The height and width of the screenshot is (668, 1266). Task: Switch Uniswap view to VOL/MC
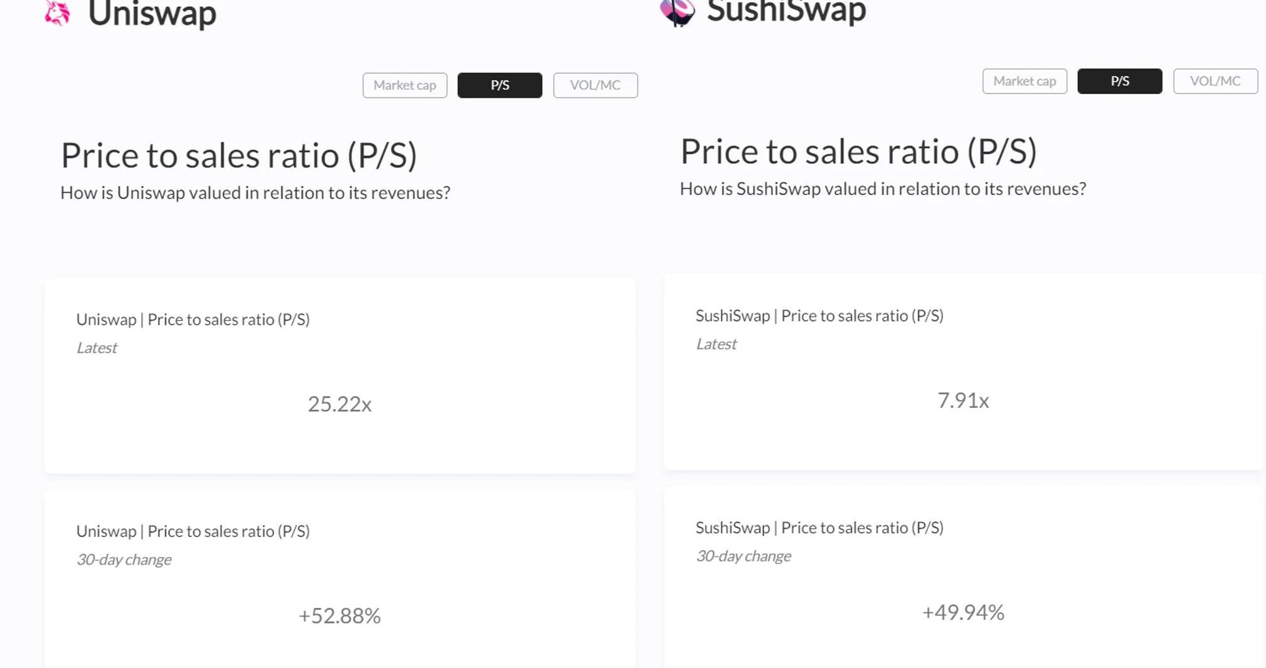pos(595,85)
